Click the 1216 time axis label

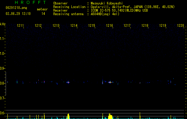[x=109, y=26]
